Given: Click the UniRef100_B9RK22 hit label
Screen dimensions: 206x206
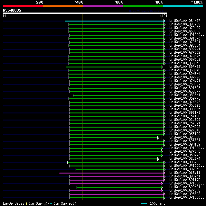Looking at the screenshot, I should point(185,67).
